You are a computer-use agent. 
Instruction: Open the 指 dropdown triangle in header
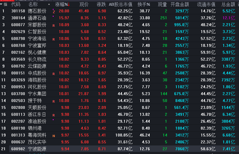click(1, 4)
